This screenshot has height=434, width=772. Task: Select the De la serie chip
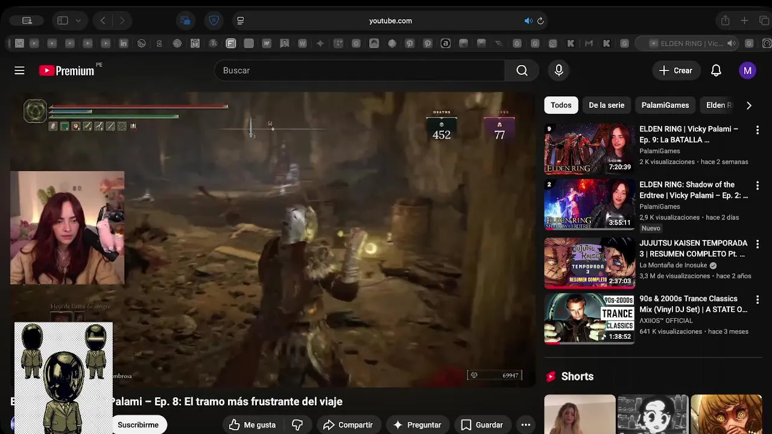(606, 105)
